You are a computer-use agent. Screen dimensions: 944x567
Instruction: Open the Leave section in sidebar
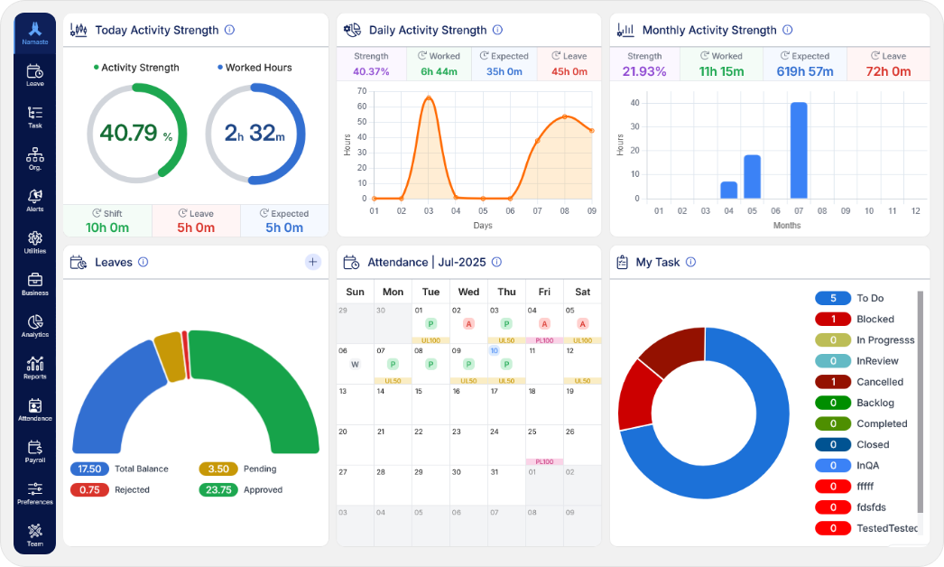pyautogui.click(x=34, y=75)
